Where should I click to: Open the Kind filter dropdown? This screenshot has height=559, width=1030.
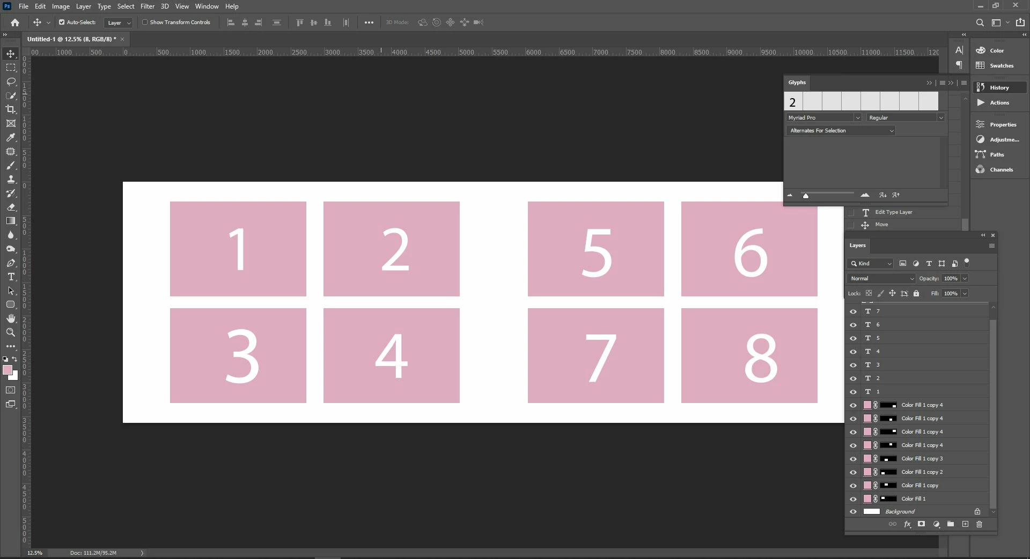point(871,263)
